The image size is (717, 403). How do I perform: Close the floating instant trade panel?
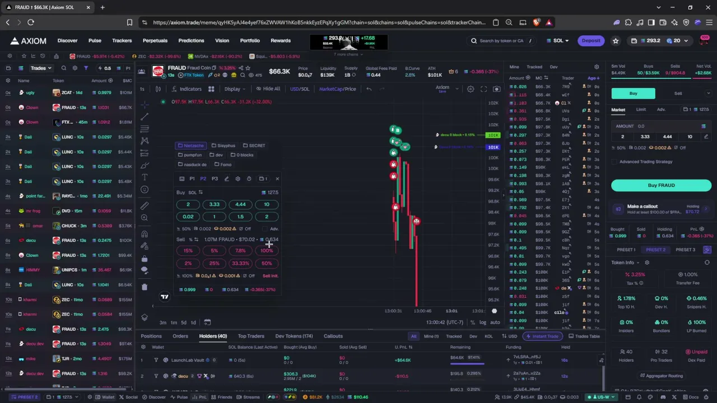tap(277, 179)
